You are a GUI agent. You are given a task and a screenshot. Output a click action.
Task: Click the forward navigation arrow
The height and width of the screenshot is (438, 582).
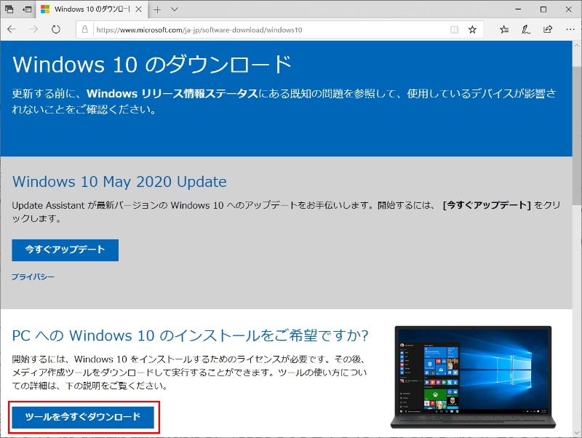pos(33,30)
